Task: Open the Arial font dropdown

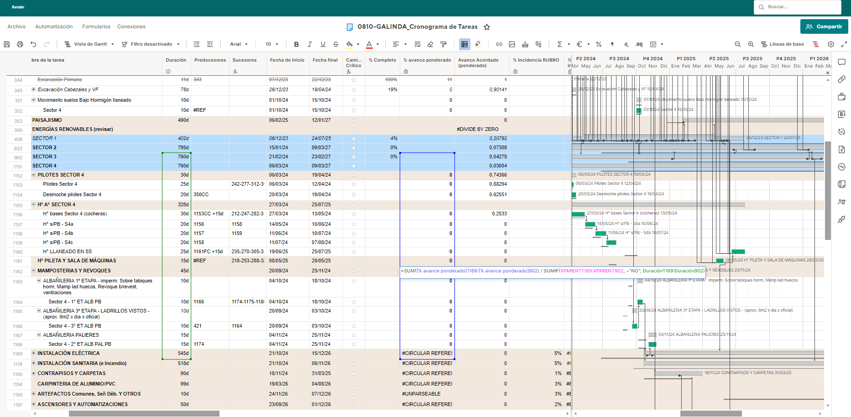Action: coord(239,44)
